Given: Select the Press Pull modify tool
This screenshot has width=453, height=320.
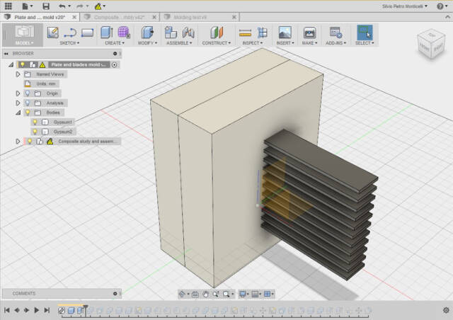Looking at the screenshot, I should pos(147,33).
